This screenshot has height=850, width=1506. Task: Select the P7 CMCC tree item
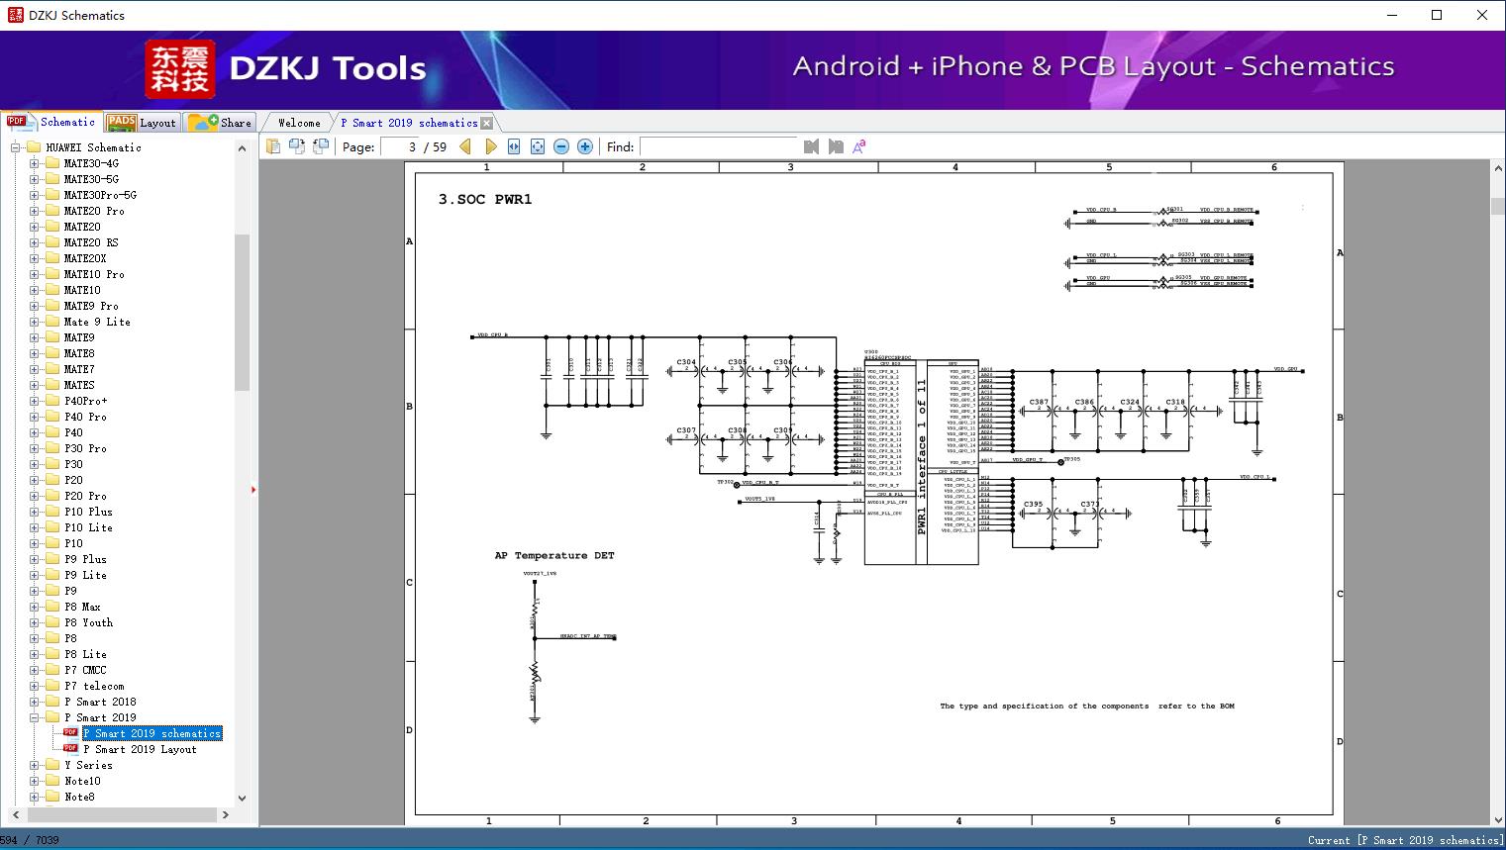point(85,670)
